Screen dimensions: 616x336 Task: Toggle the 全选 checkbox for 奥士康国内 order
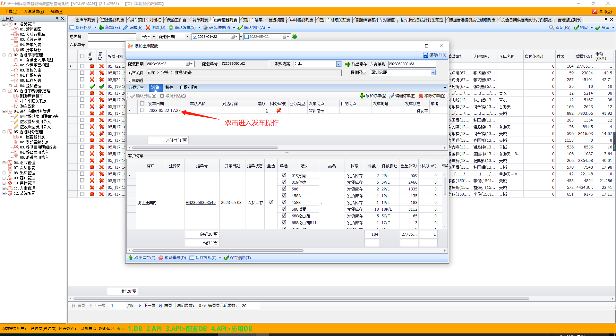271,202
